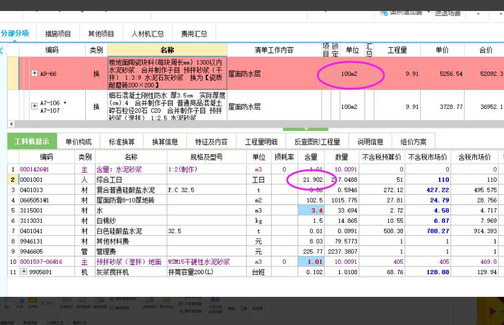Expand the A7-106 + A7-107 row
The width and height of the screenshot is (504, 325).
point(34,106)
